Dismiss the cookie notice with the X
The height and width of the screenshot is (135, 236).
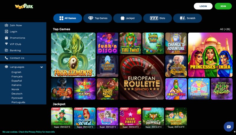[235, 132]
